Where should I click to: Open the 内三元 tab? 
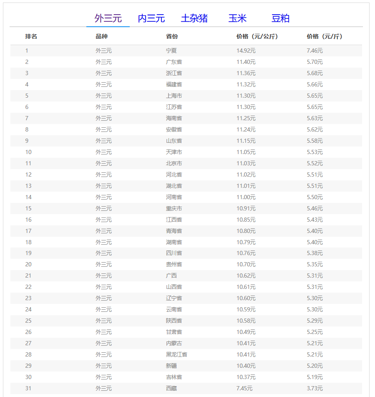click(x=151, y=18)
